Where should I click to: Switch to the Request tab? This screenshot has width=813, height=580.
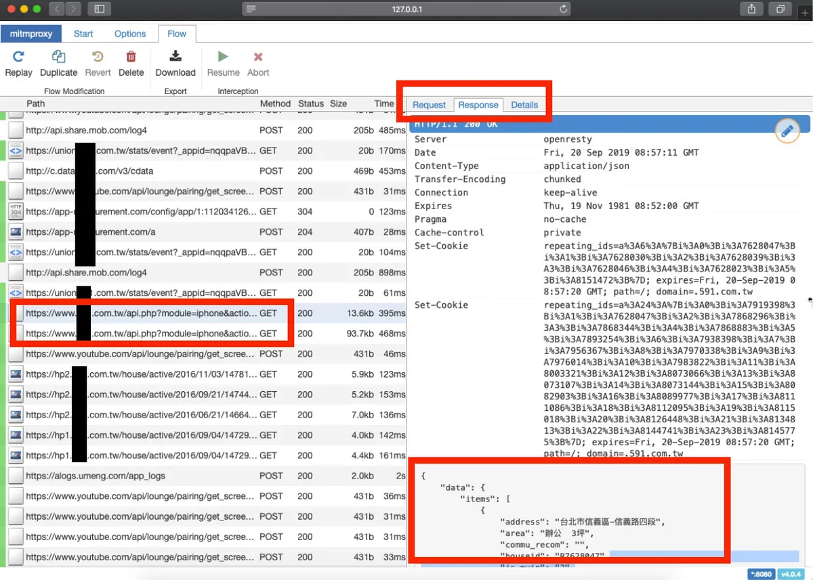[429, 104]
